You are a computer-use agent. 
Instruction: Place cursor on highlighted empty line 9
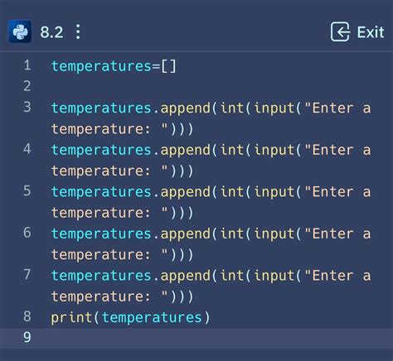(196, 338)
